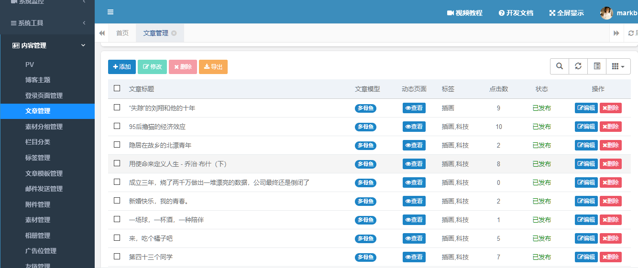The image size is (638, 268).
Task: Delete the article 新婚快乐，我的青春。
Action: 611,201
